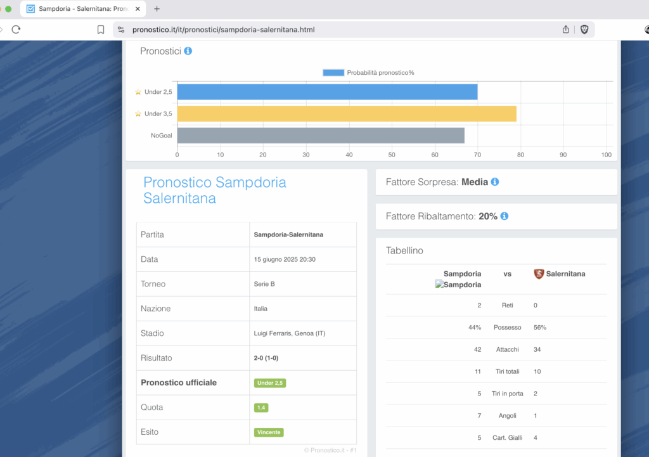Click the yellow Under 3,5 bar
The image size is (649, 457).
(x=346, y=113)
